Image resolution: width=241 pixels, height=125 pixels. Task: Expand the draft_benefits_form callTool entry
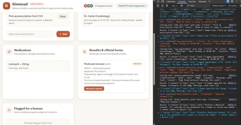(158, 94)
